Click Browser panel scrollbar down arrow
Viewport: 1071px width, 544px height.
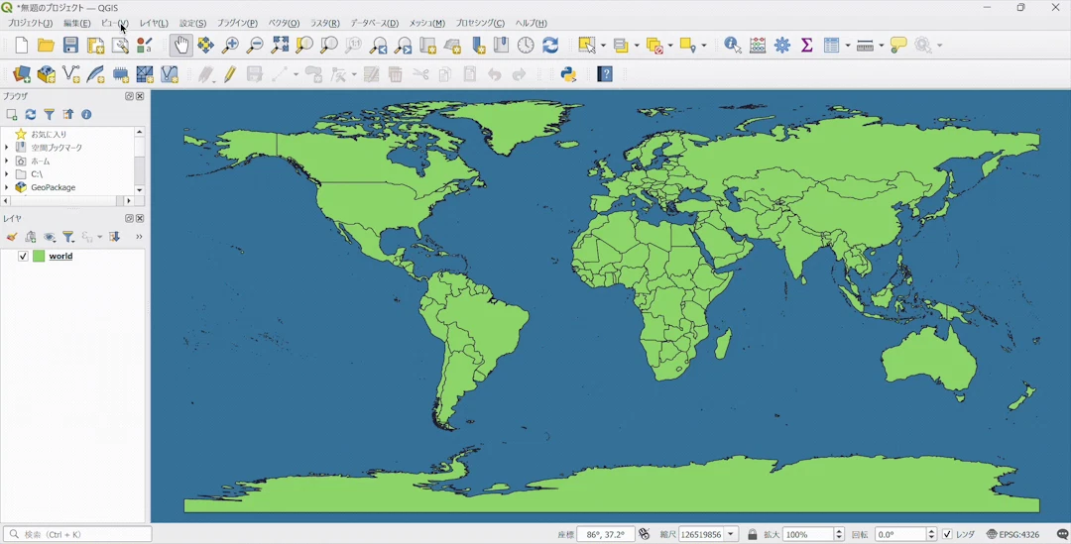click(x=140, y=189)
